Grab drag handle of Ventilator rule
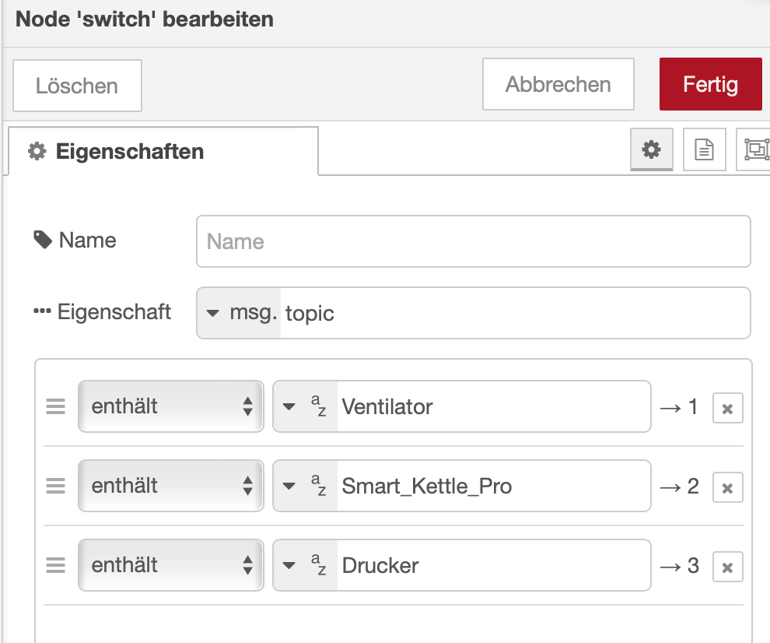 [55, 406]
